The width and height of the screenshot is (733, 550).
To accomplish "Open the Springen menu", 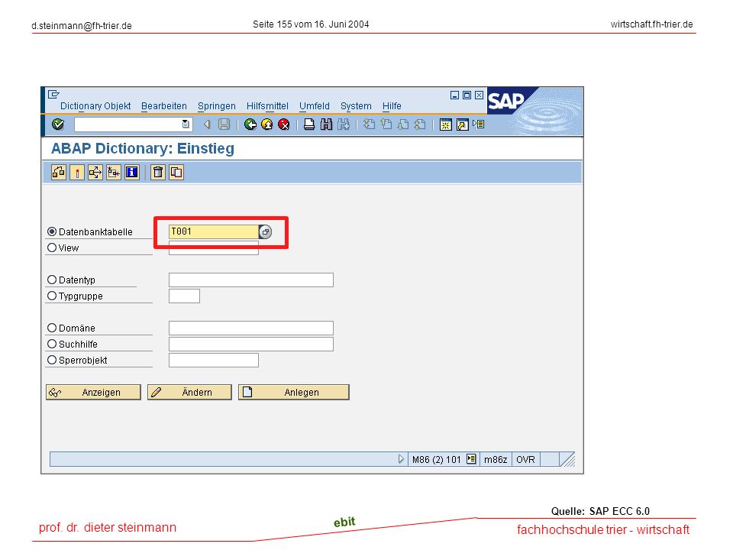I will coord(216,106).
